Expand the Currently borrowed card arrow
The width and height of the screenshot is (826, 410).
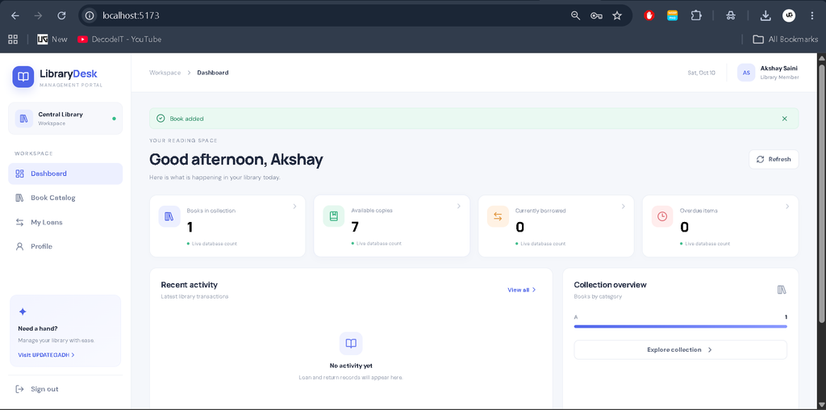[624, 207]
